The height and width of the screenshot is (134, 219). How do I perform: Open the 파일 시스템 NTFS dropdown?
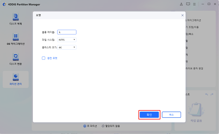[67, 40]
